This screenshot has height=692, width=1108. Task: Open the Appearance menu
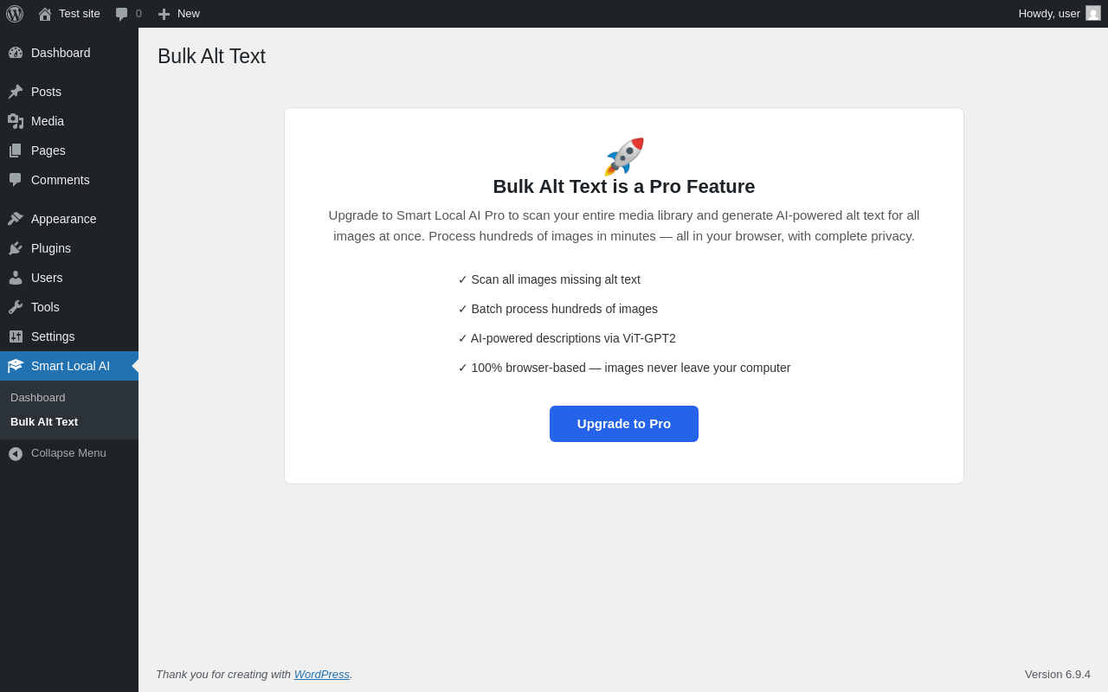[69, 219]
